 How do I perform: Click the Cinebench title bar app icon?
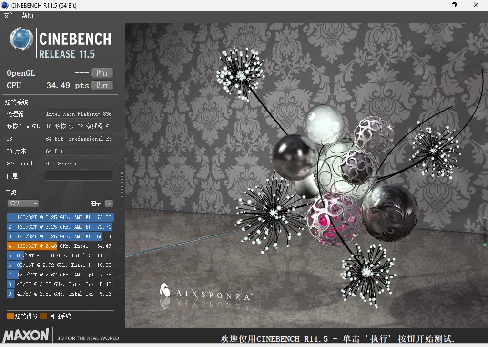tap(5, 5)
